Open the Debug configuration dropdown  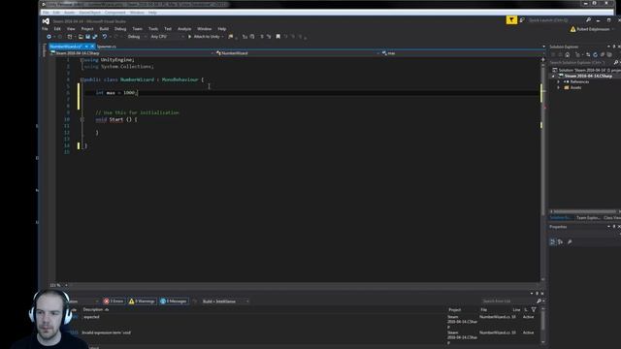[137, 37]
